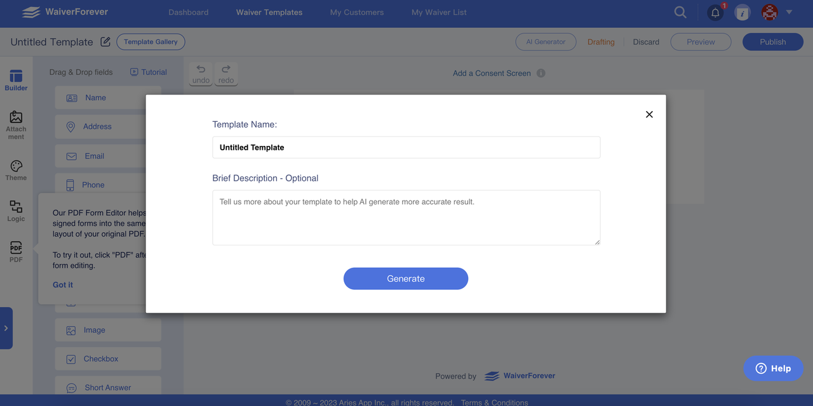Viewport: 813px width, 406px height.
Task: Click the Drafting status label
Action: [x=601, y=42]
